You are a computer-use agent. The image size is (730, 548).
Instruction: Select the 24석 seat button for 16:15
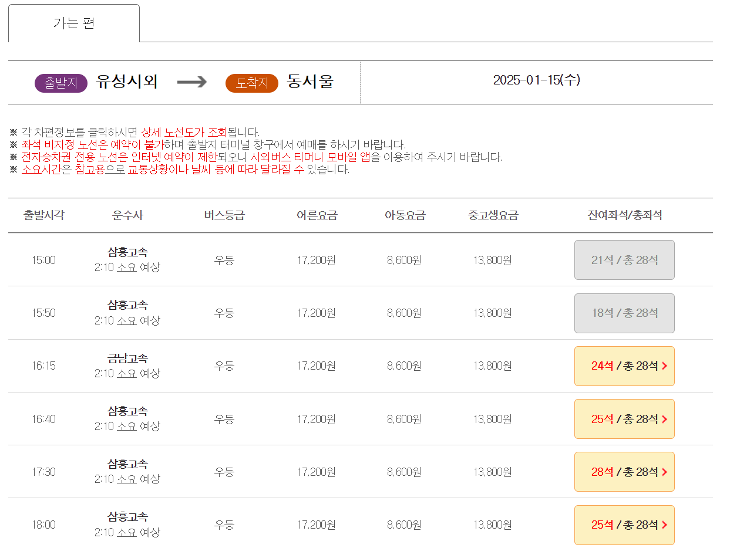[624, 366]
